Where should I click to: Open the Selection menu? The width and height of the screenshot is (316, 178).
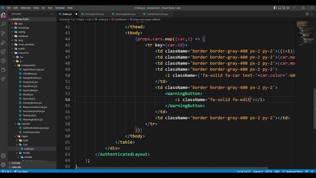[x=25, y=8]
